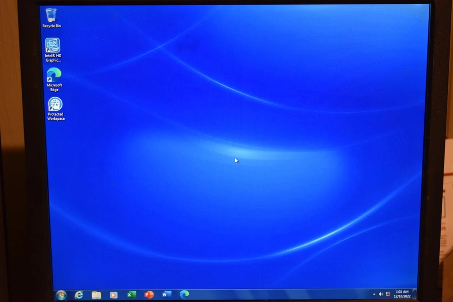453x302 pixels.
Task: Open the Start menu
Action: coord(61,294)
